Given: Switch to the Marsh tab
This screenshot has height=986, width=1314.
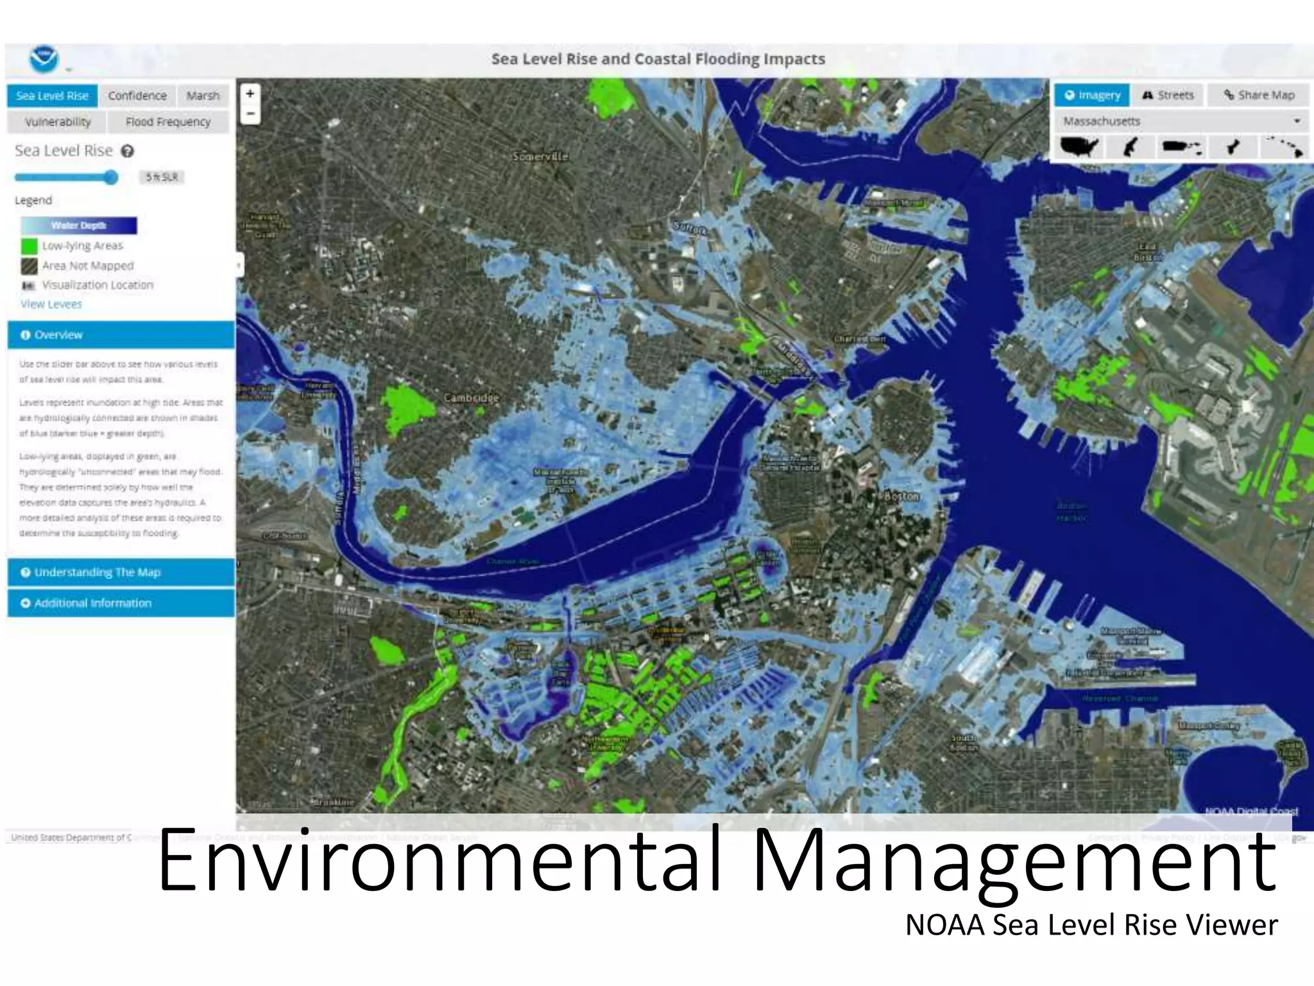Looking at the screenshot, I should tap(203, 96).
